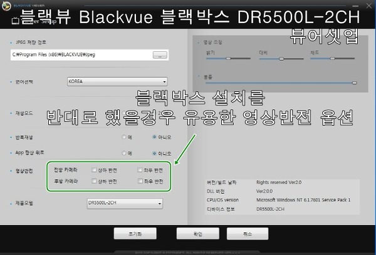Minimize the BlackVue Viewer window
The height and width of the screenshot is (255, 376).
[x=355, y=6]
